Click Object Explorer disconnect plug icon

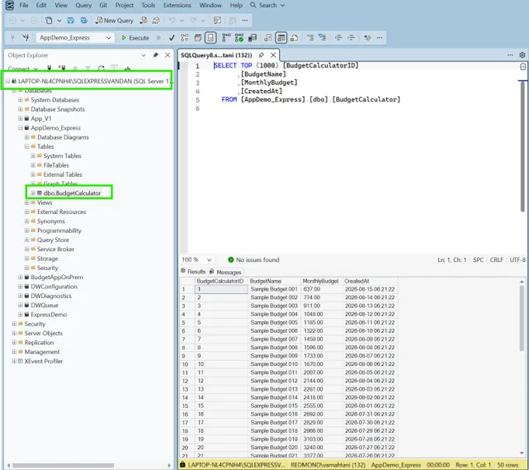tap(62, 68)
